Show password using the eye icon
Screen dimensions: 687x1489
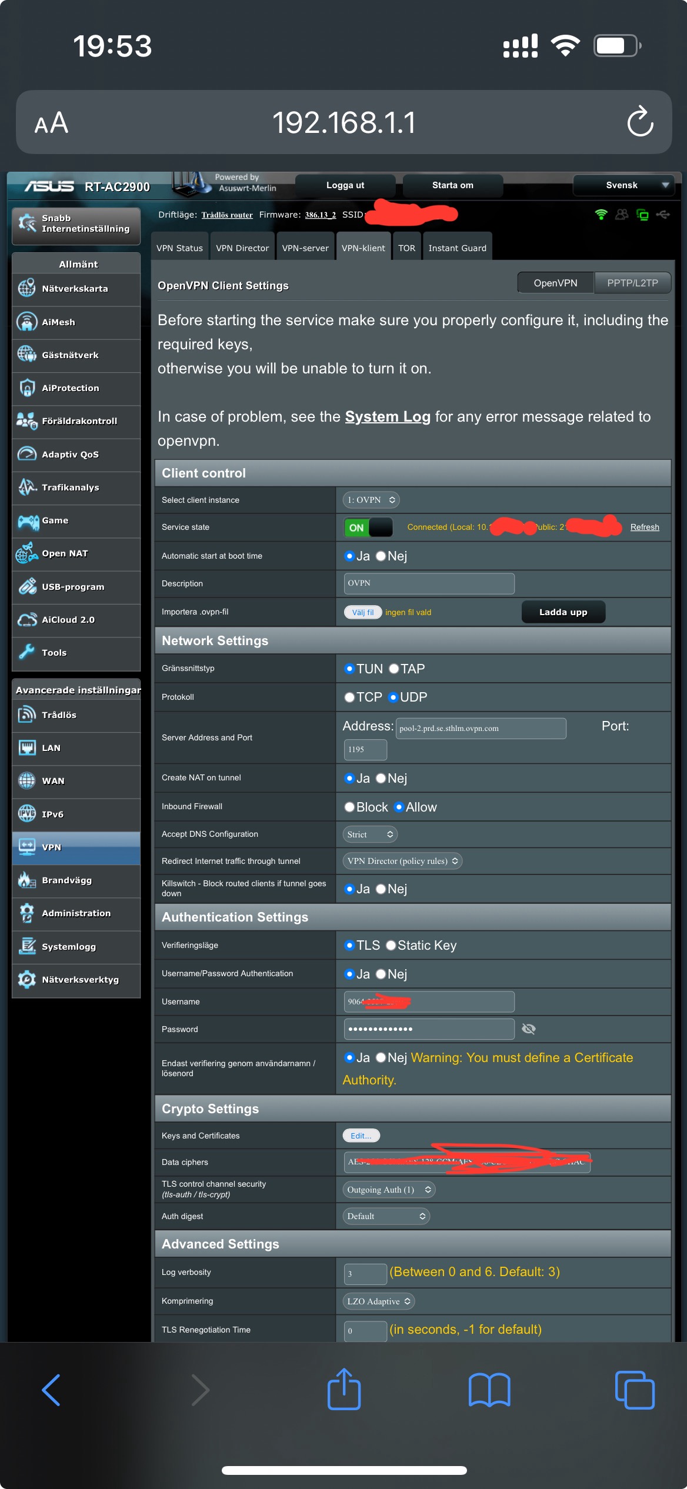click(529, 1029)
